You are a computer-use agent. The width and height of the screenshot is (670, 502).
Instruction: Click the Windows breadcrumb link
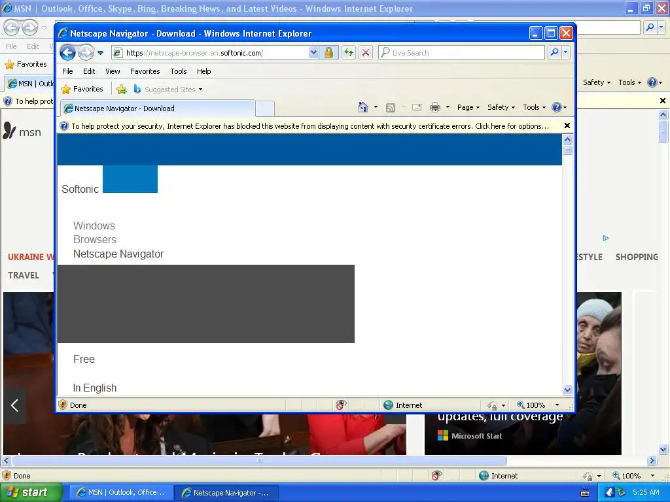(94, 226)
